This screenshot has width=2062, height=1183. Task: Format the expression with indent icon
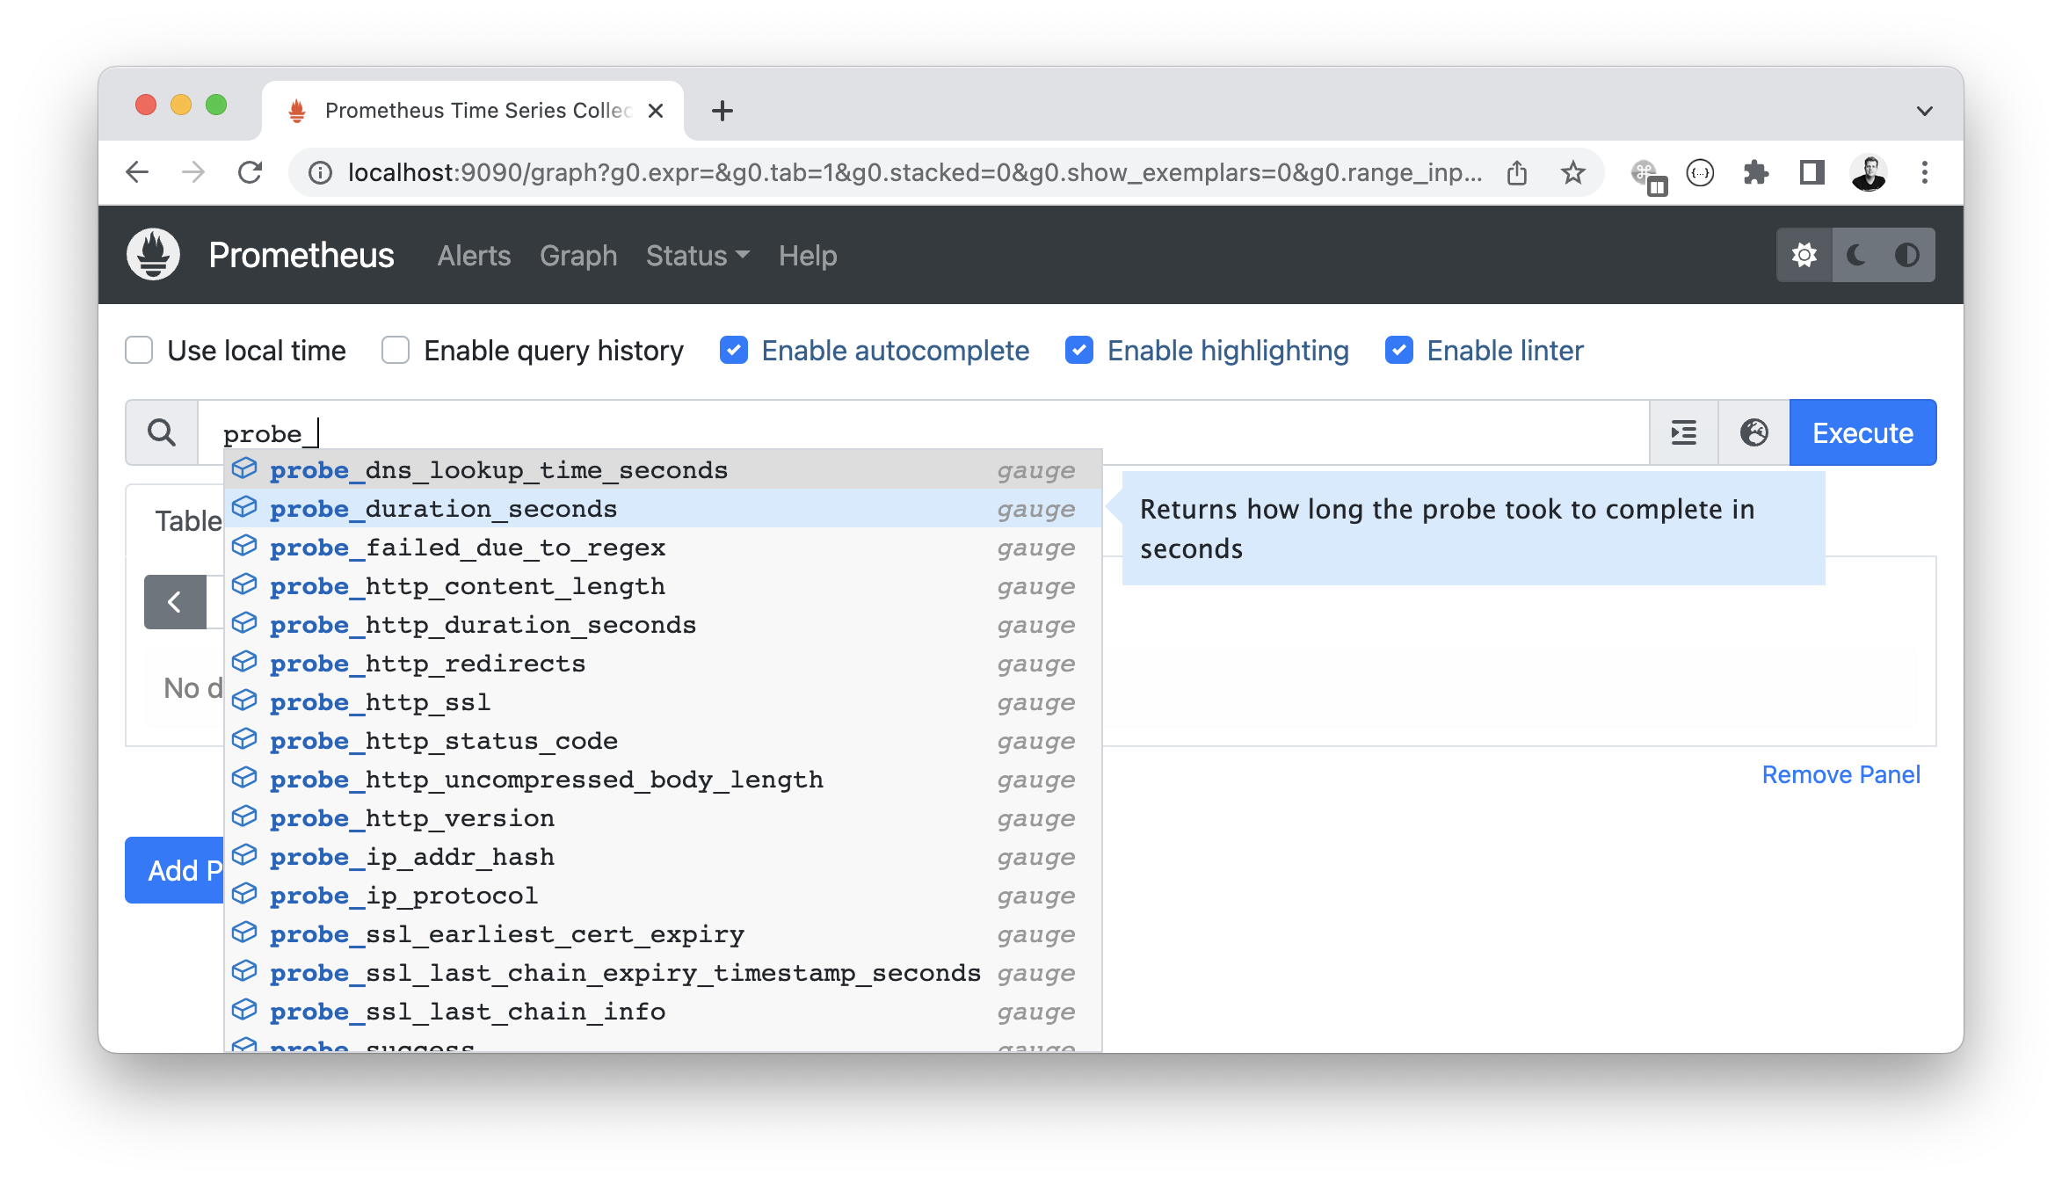(x=1684, y=432)
